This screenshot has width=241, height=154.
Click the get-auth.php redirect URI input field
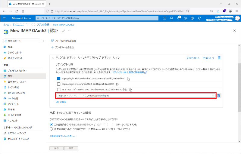136,96
